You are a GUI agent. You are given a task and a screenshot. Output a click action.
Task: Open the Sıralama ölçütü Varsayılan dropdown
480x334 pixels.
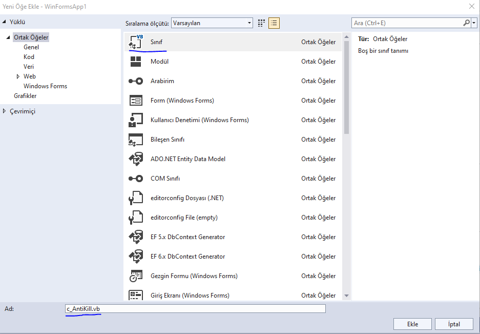(212, 23)
